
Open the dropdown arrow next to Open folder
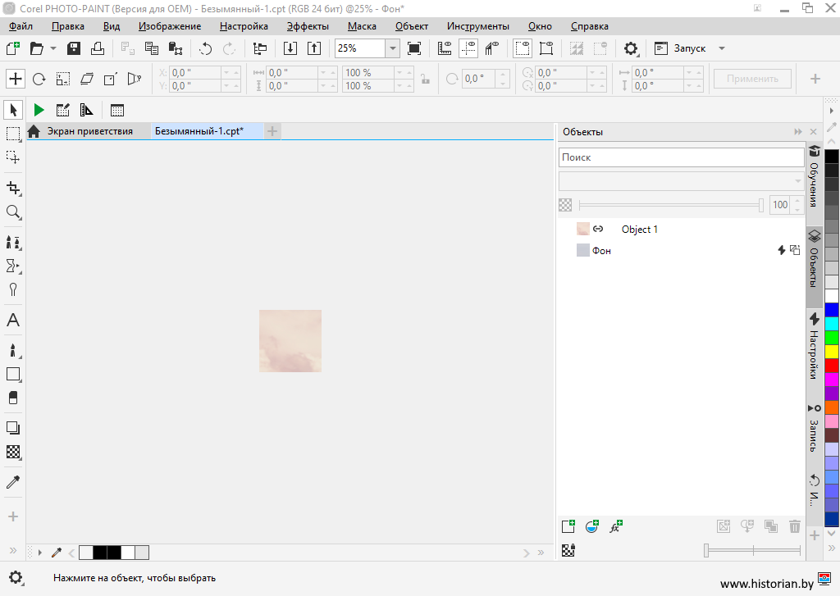(x=53, y=48)
